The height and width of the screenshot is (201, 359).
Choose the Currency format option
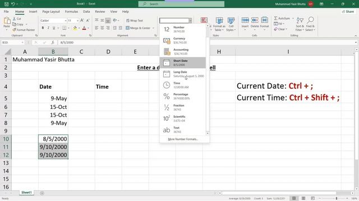click(182, 40)
